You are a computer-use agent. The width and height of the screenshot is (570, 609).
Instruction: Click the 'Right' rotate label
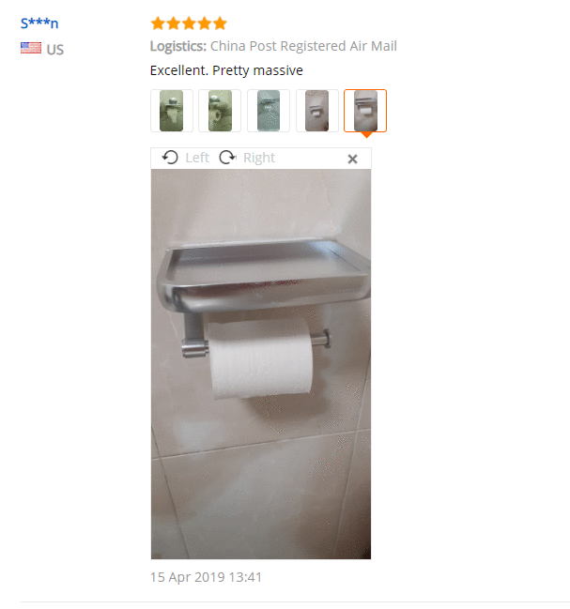[x=259, y=158]
